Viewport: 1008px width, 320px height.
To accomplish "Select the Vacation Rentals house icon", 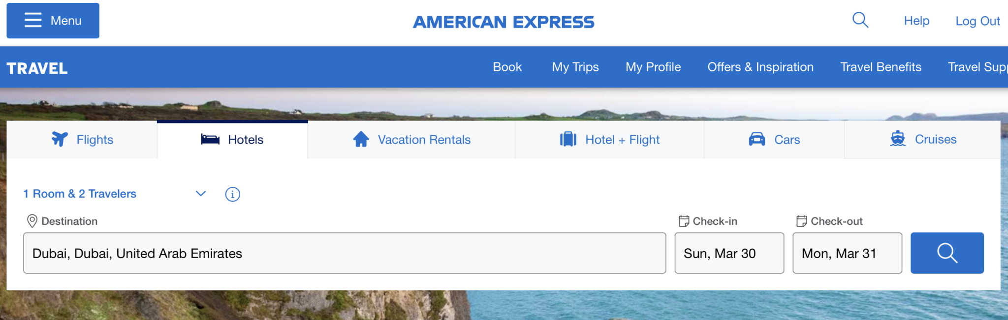I will tap(361, 139).
